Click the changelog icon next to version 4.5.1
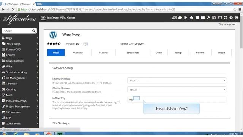This screenshot has width=243, height=137. [x=86, y=44]
